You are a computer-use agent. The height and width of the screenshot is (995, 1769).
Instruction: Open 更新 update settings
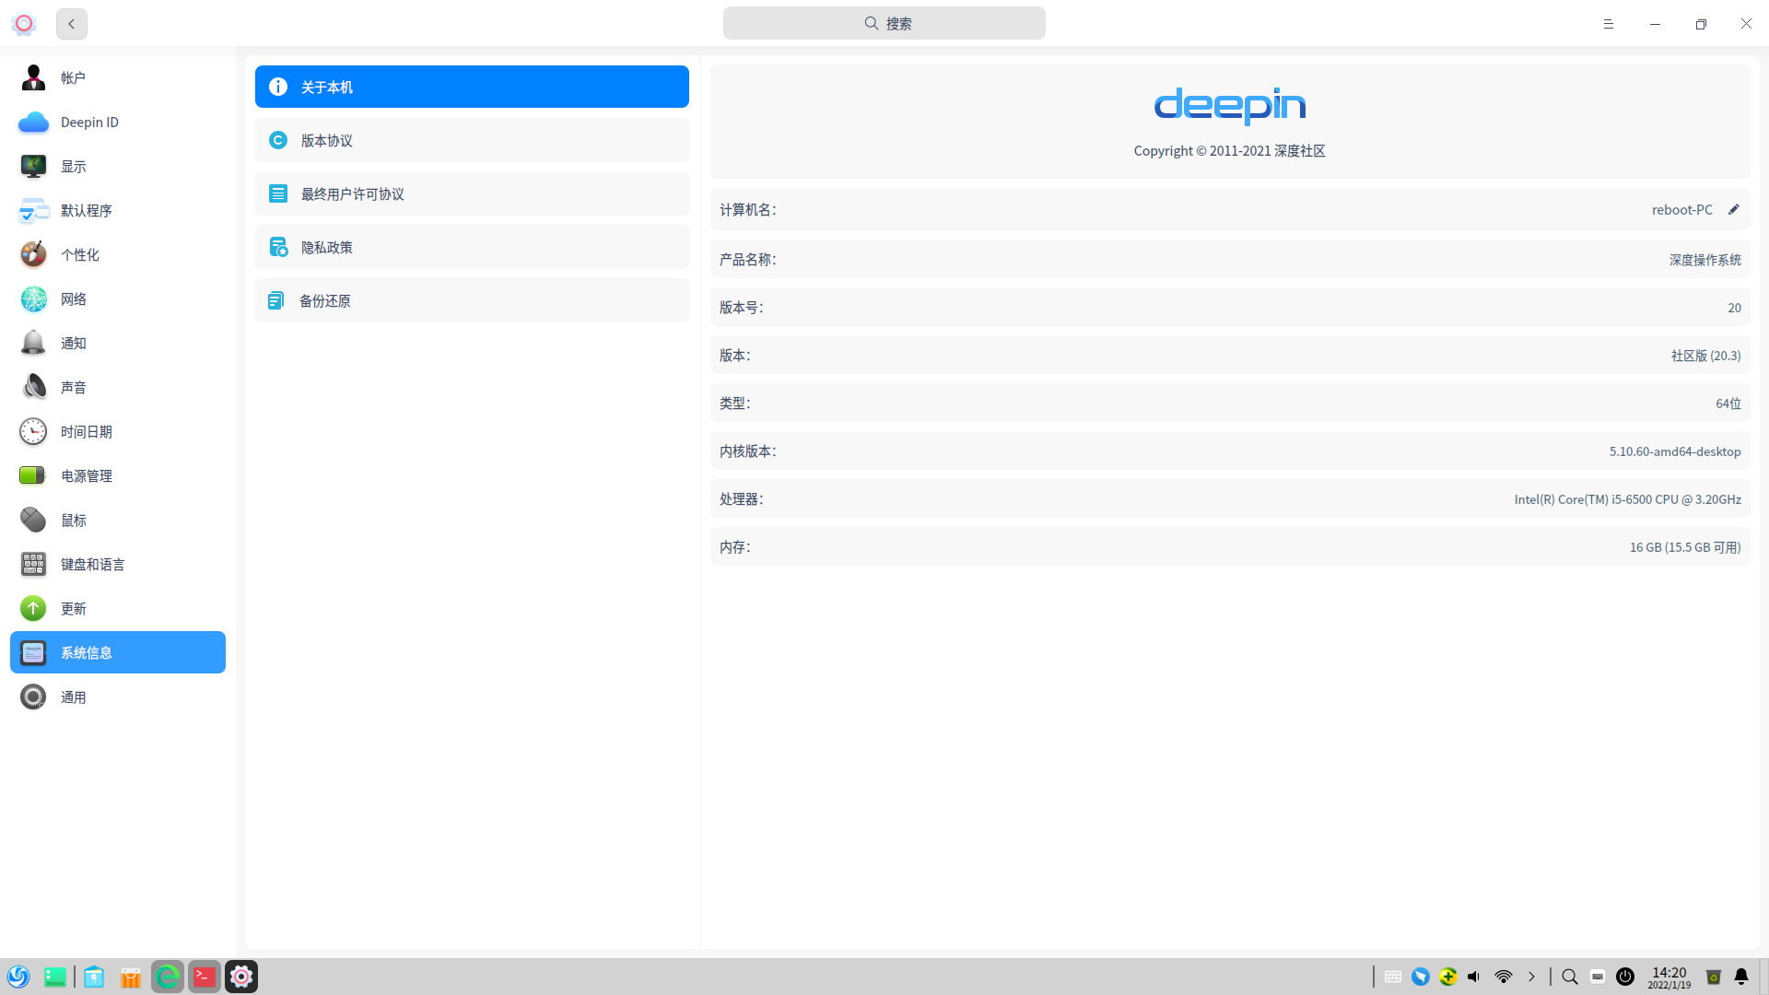74,609
